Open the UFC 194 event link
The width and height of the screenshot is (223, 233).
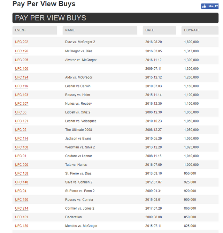[22, 77]
